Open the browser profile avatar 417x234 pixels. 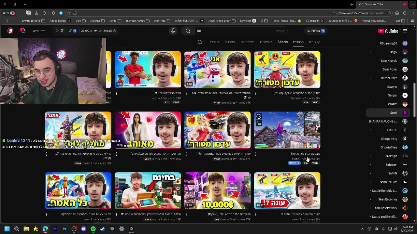pos(29,13)
